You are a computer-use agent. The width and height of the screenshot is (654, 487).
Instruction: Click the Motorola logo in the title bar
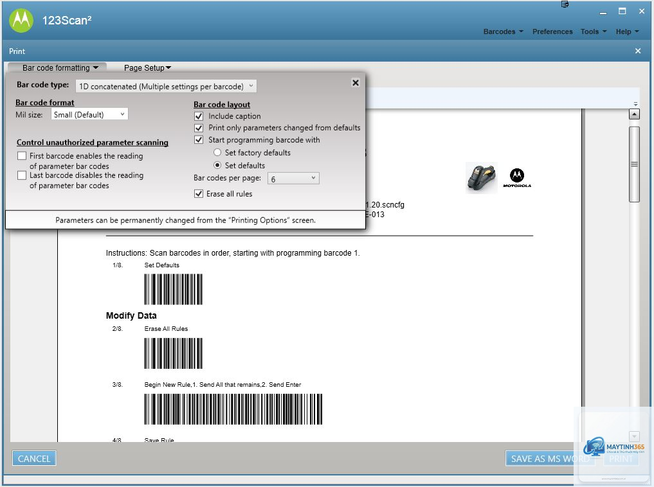[21, 20]
